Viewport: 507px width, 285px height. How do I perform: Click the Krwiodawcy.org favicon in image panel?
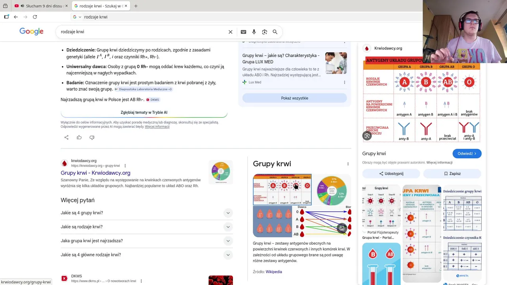[x=367, y=48]
